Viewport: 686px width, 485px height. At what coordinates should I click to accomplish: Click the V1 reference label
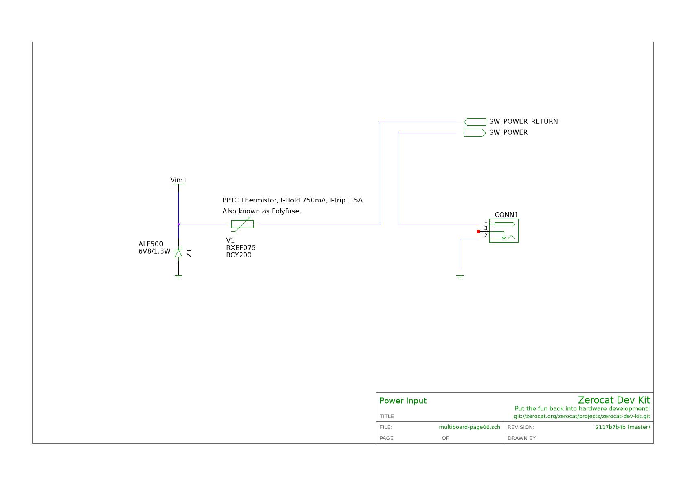click(231, 240)
